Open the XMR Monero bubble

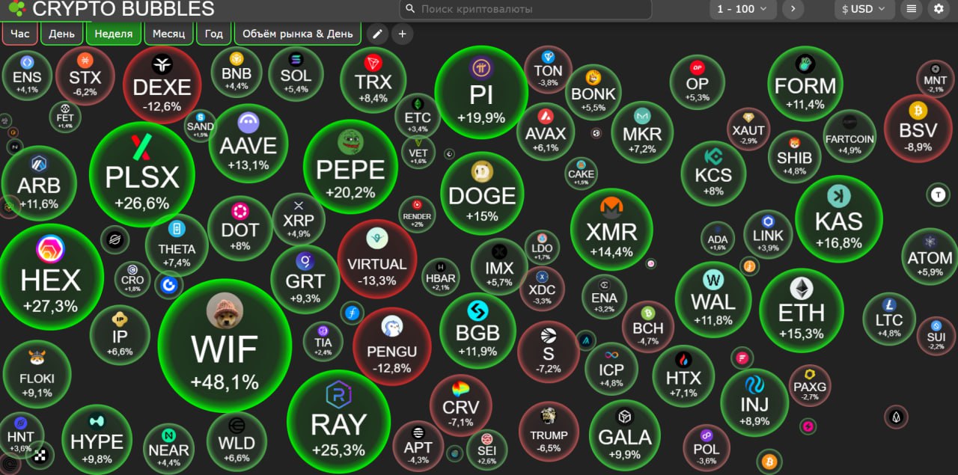click(611, 229)
